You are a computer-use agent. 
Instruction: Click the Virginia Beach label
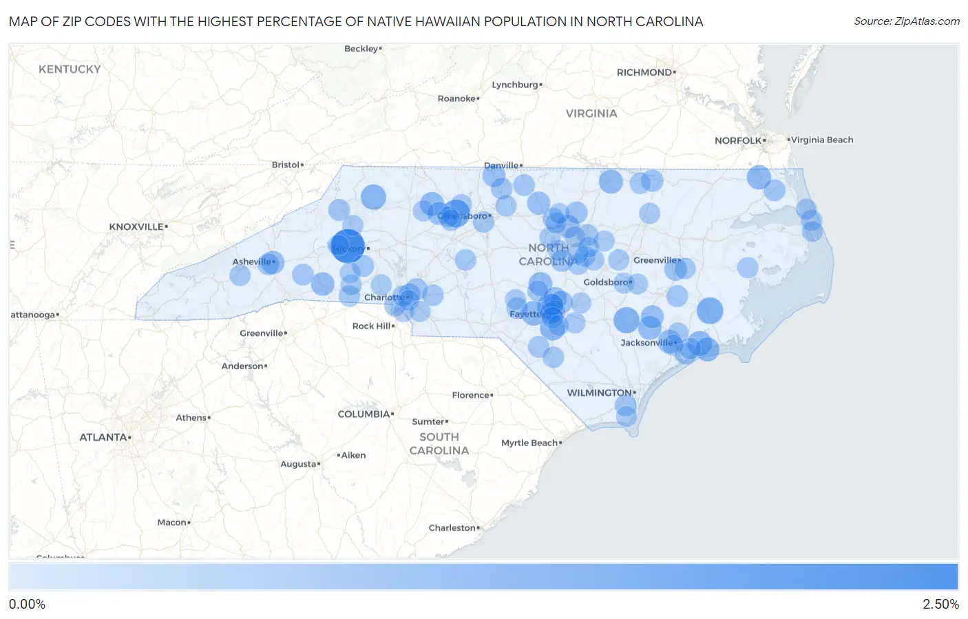pyautogui.click(x=822, y=140)
